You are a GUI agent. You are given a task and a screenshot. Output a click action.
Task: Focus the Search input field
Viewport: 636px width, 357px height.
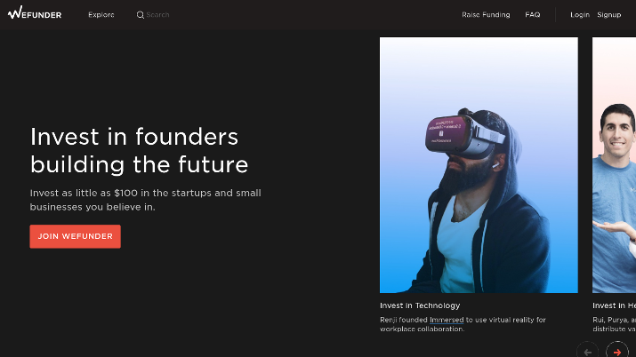coord(157,15)
